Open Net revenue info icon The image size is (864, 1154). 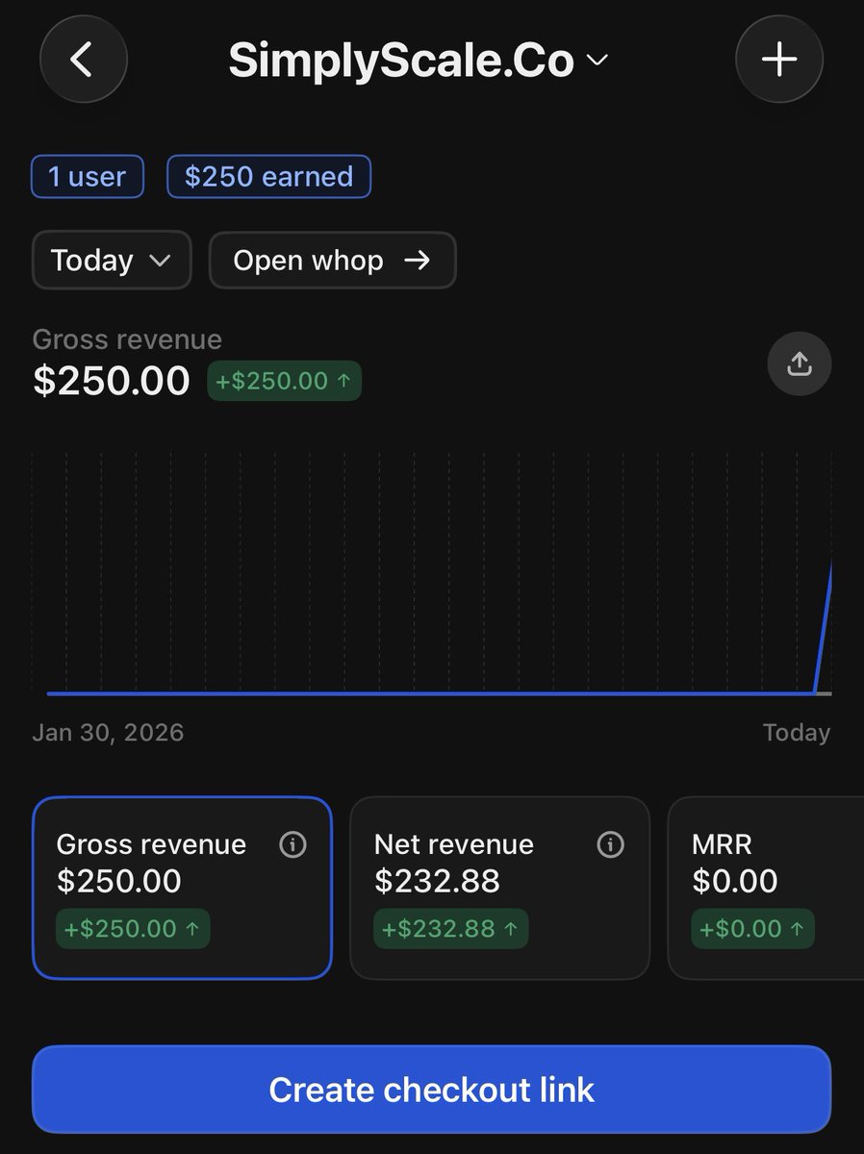pos(610,844)
